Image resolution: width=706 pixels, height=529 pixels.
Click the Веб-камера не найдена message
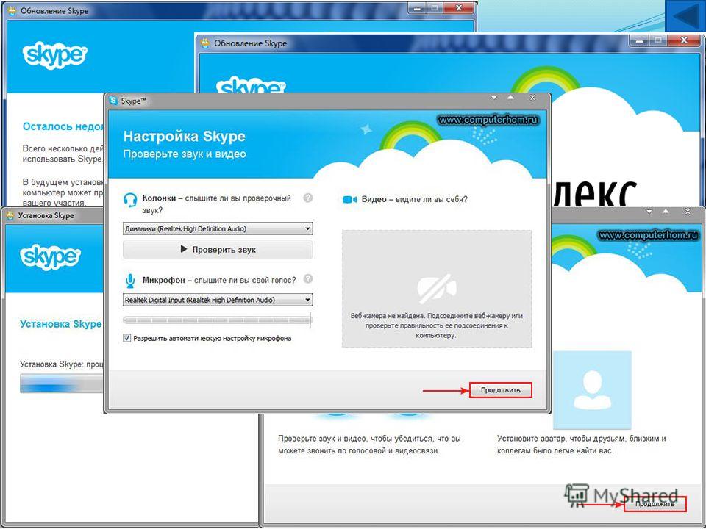tap(437, 325)
